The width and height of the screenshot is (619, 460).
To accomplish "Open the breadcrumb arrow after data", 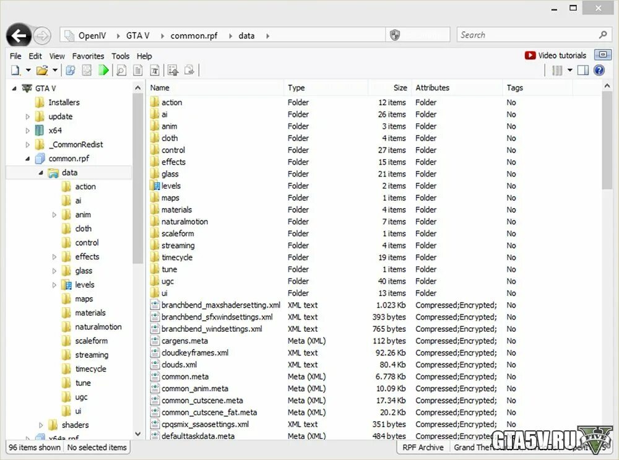I will coord(267,36).
